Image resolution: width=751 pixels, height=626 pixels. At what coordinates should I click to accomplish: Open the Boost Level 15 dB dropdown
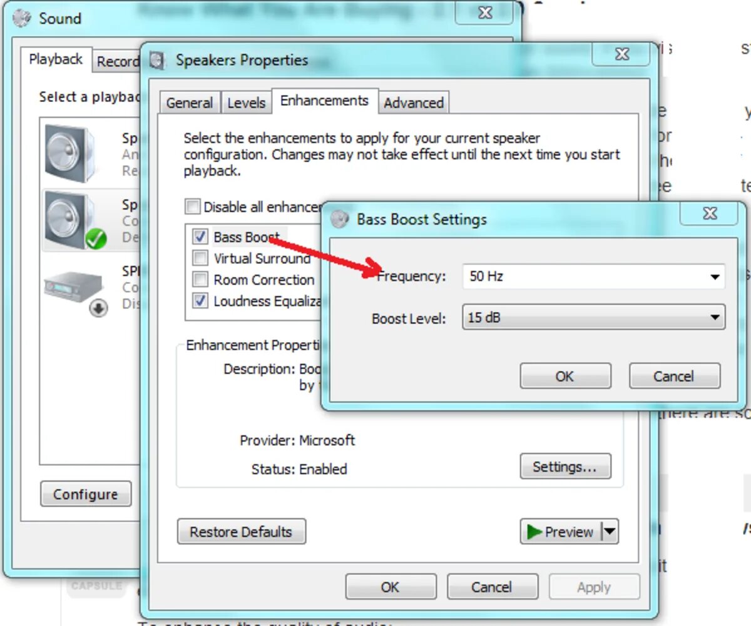[x=593, y=317]
